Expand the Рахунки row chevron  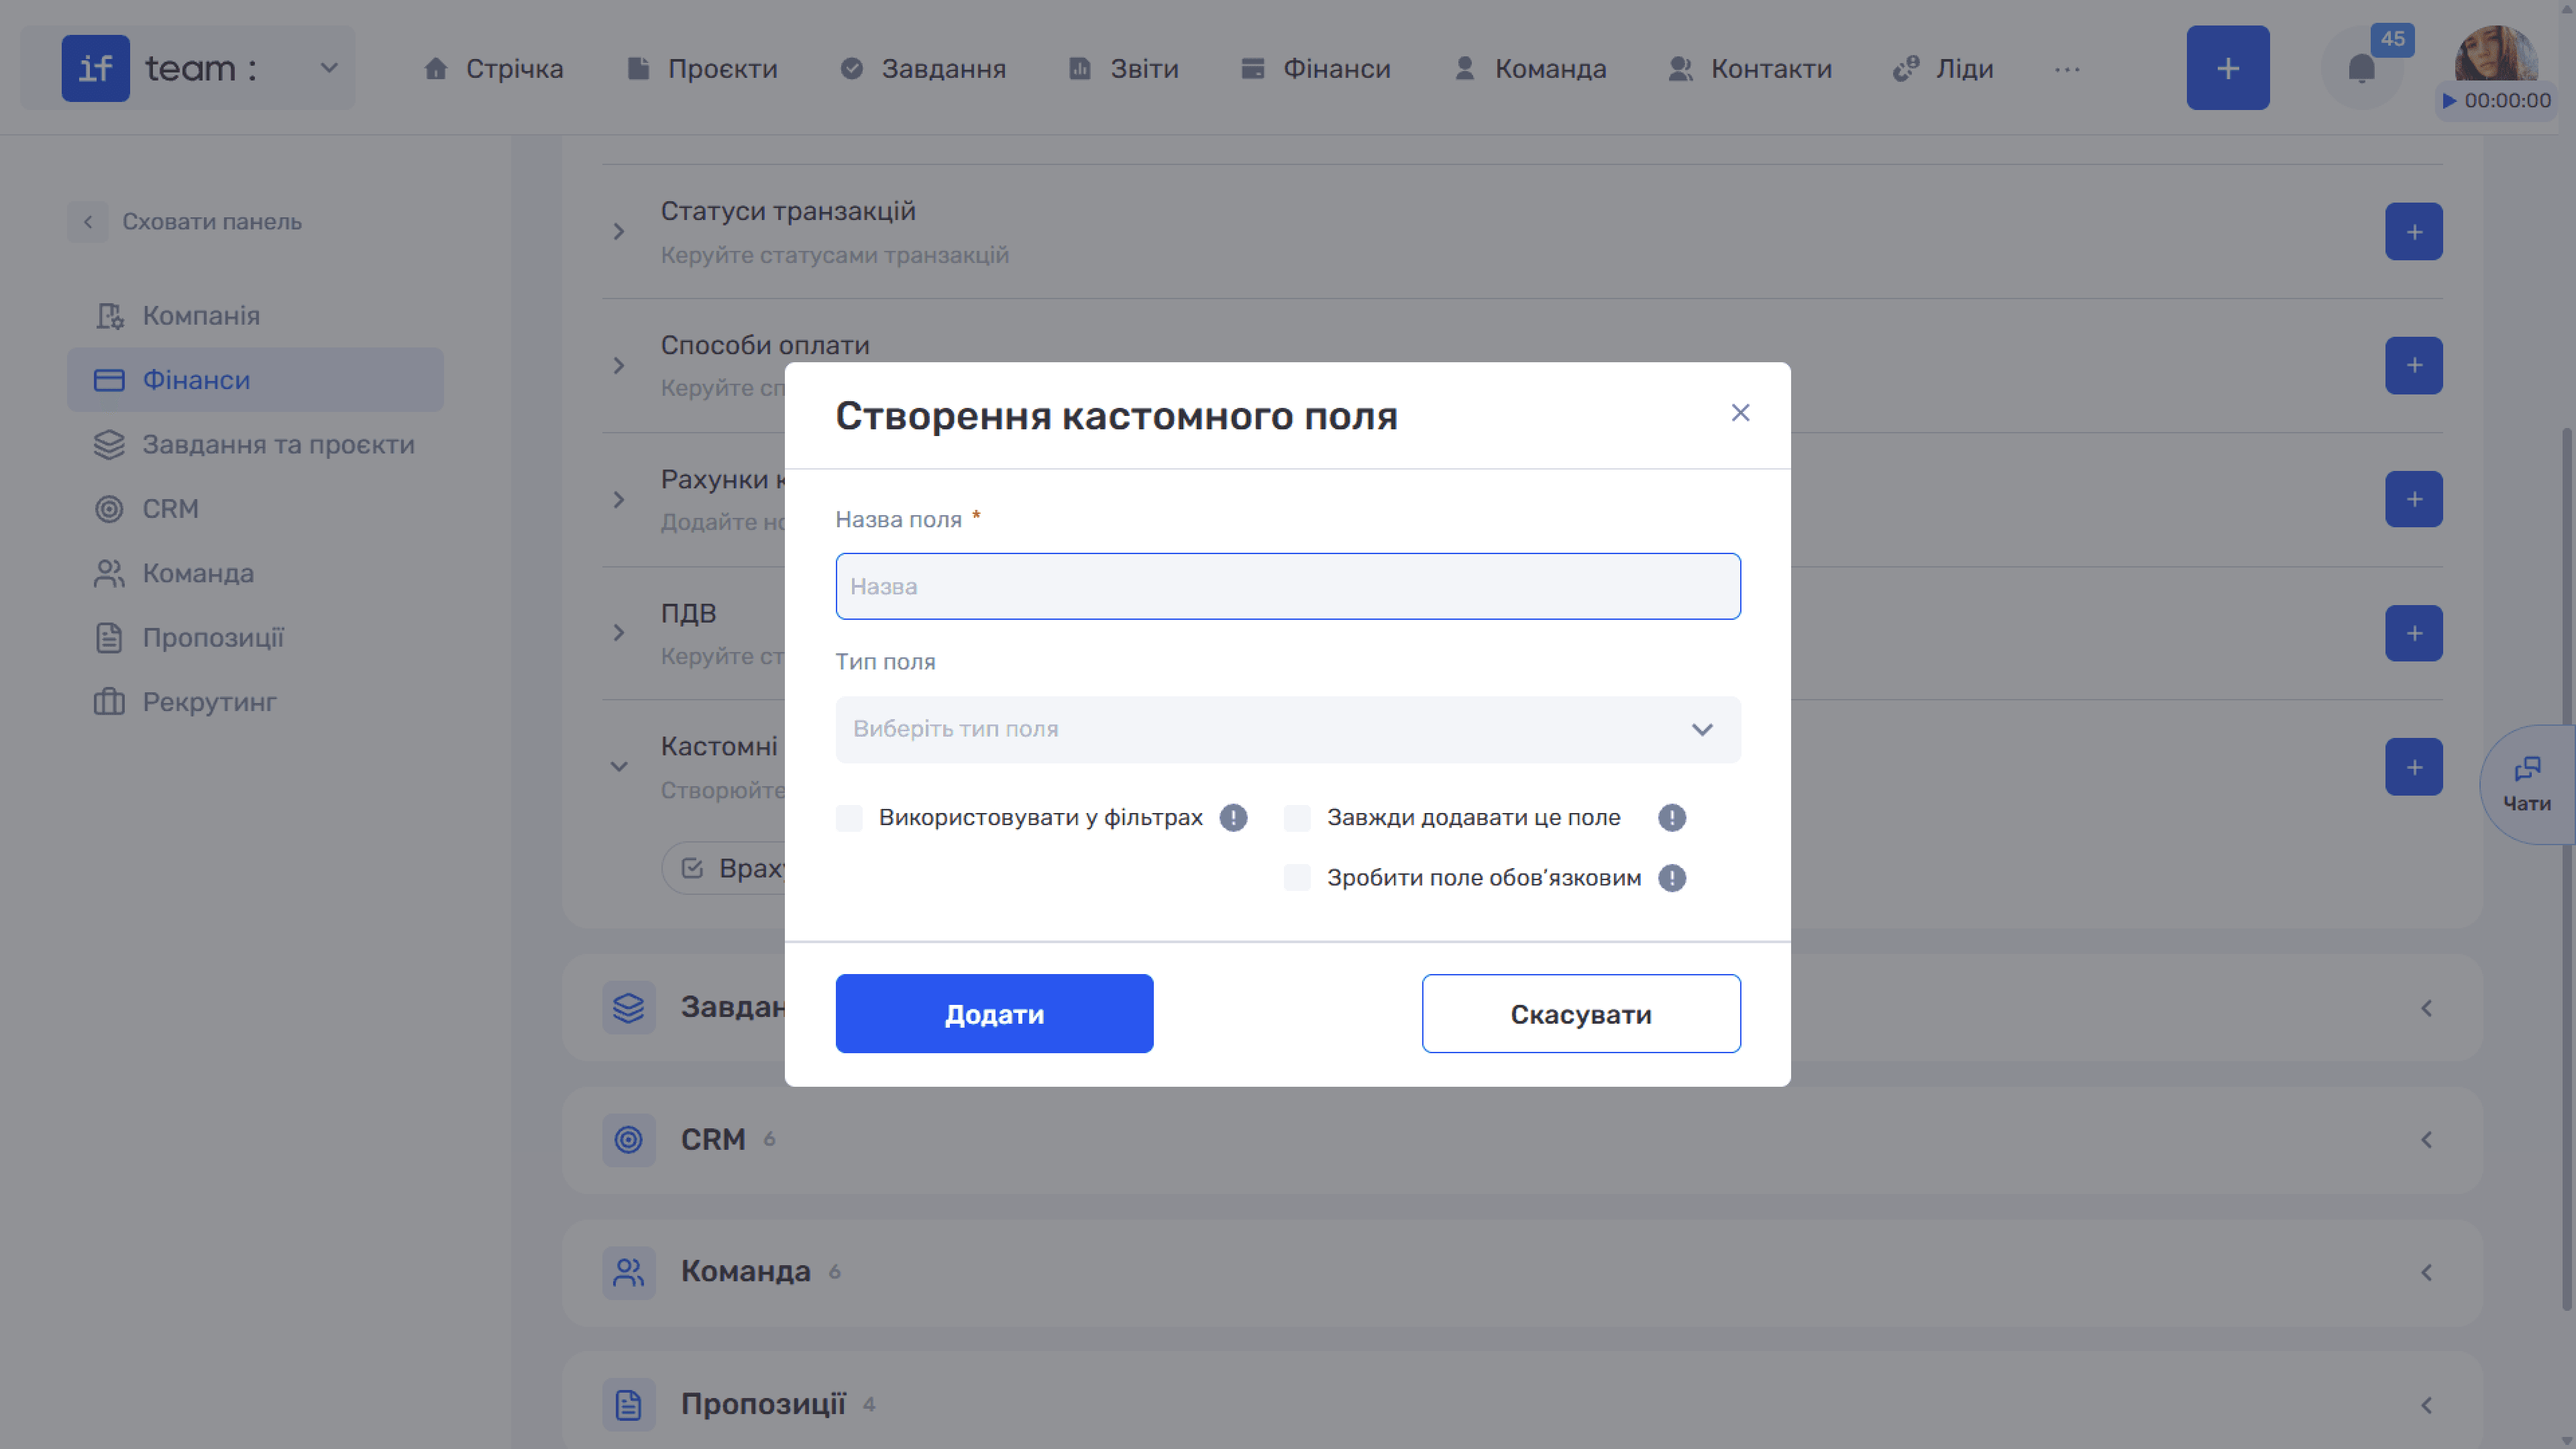coord(619,500)
